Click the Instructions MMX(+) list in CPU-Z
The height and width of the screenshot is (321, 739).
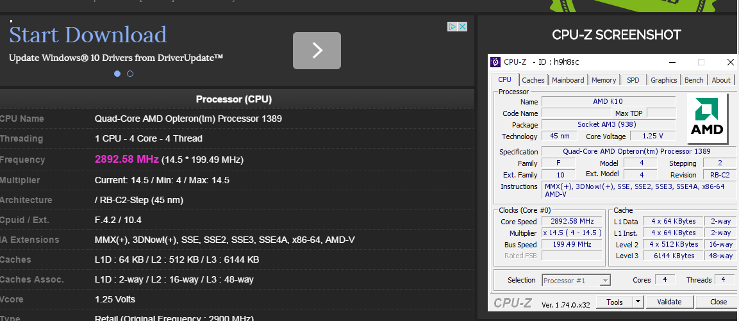point(638,190)
